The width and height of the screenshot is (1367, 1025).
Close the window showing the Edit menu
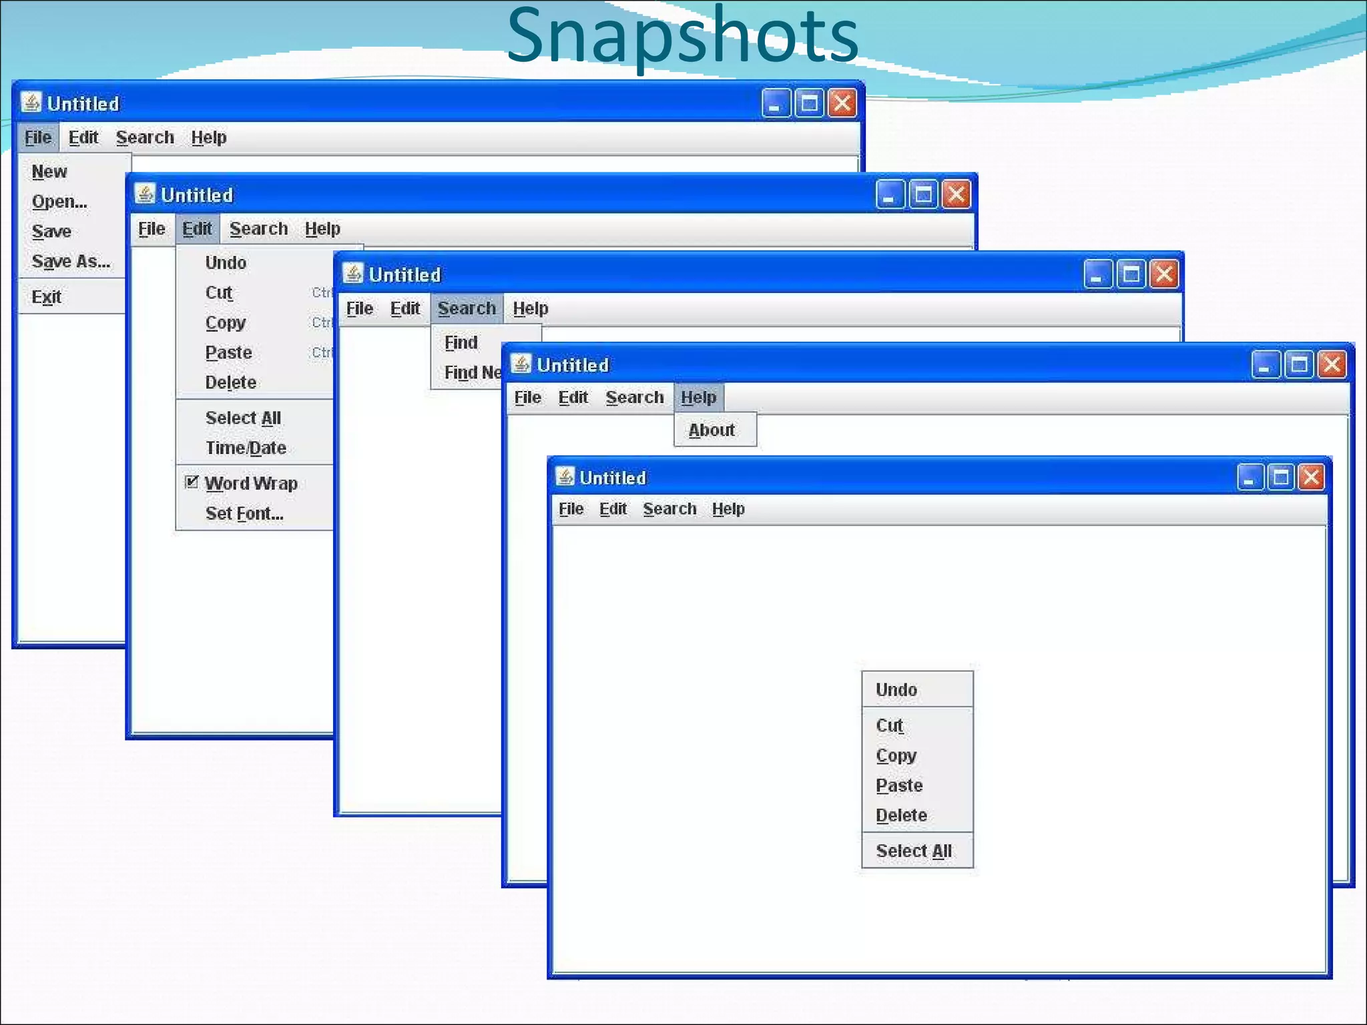point(956,195)
